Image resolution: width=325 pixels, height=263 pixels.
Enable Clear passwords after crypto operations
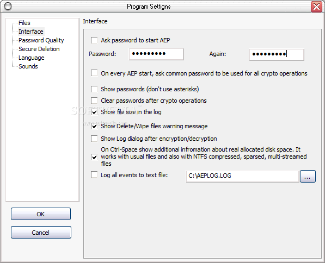pyautogui.click(x=94, y=101)
